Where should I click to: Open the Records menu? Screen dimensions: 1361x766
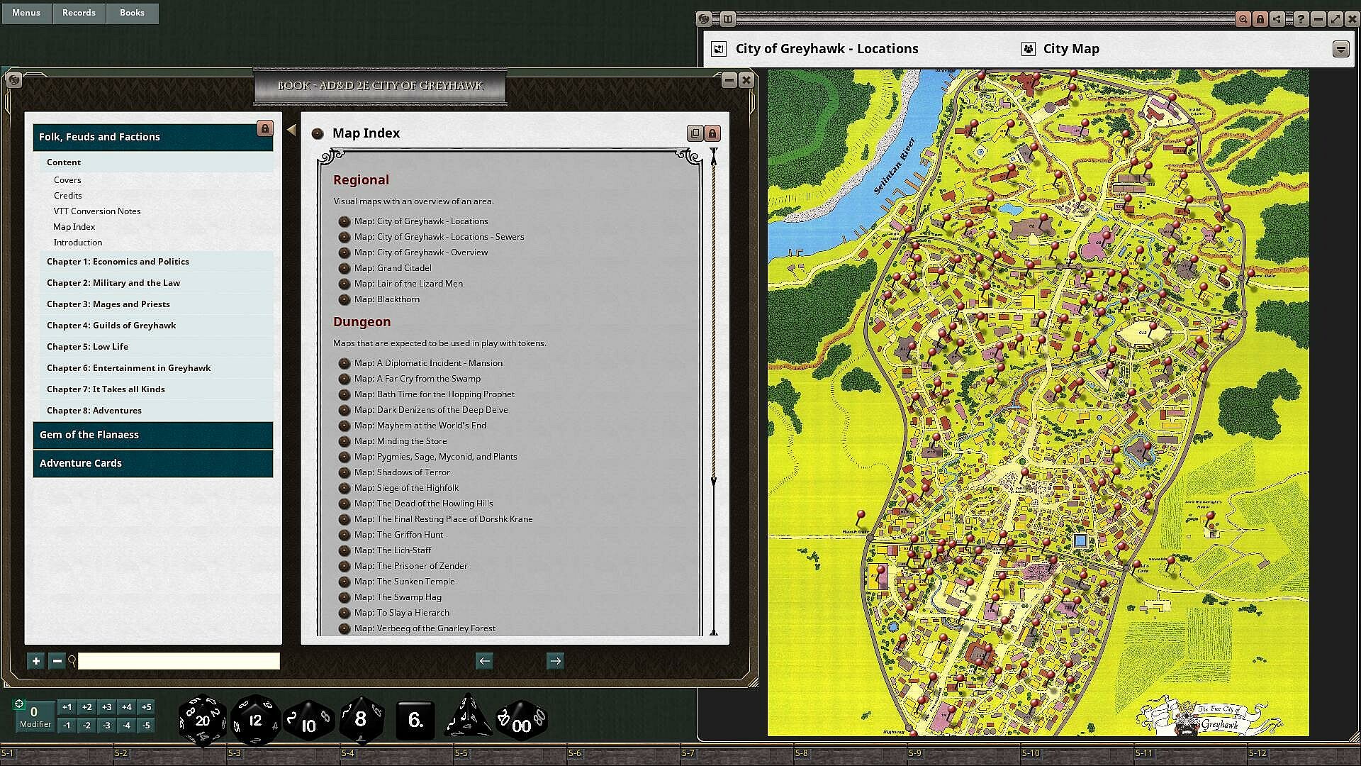[79, 13]
